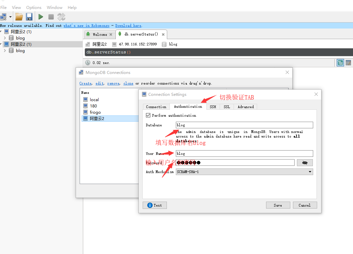This screenshot has width=353, height=254.
Task: Run the query with the green play icon
Action: [x=41, y=17]
